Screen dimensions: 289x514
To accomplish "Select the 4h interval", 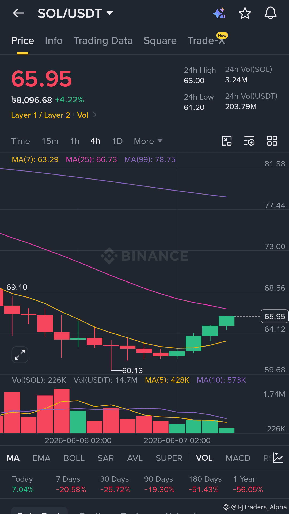I will pyautogui.click(x=95, y=141).
